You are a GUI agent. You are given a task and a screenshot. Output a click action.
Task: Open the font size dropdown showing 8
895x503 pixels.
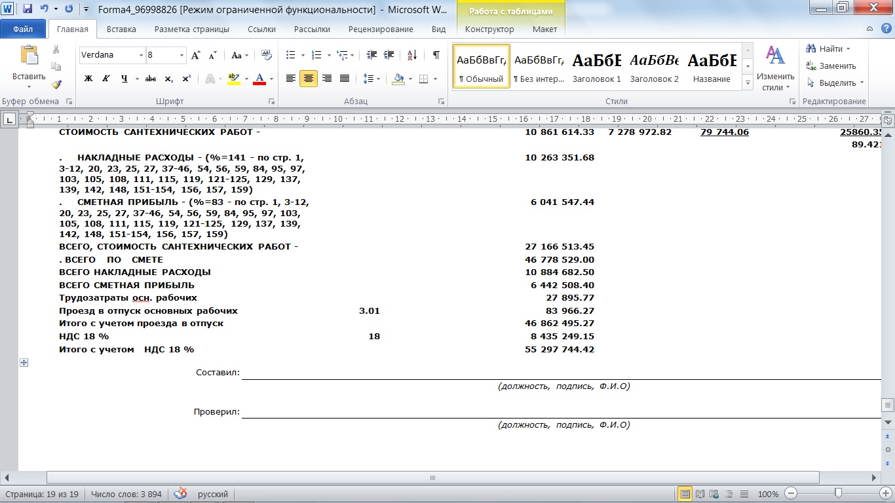pyautogui.click(x=181, y=55)
